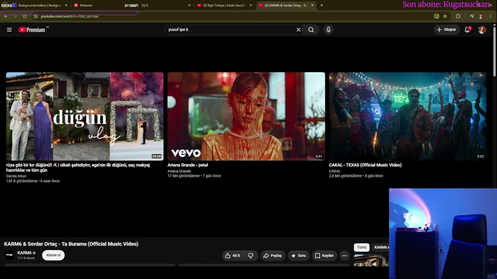Open more actions three-dot menu
This screenshot has height=279, width=497.
[344, 256]
